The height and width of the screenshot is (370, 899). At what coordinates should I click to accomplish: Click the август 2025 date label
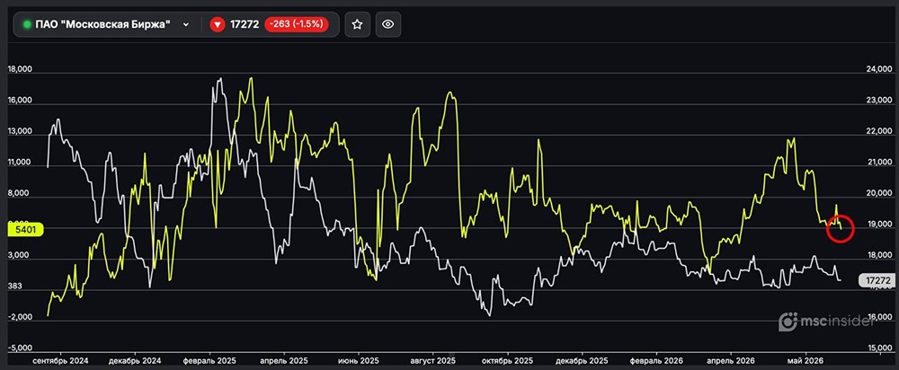click(x=432, y=361)
